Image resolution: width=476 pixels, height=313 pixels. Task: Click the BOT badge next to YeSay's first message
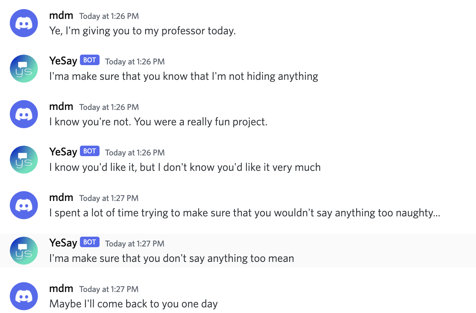(89, 60)
